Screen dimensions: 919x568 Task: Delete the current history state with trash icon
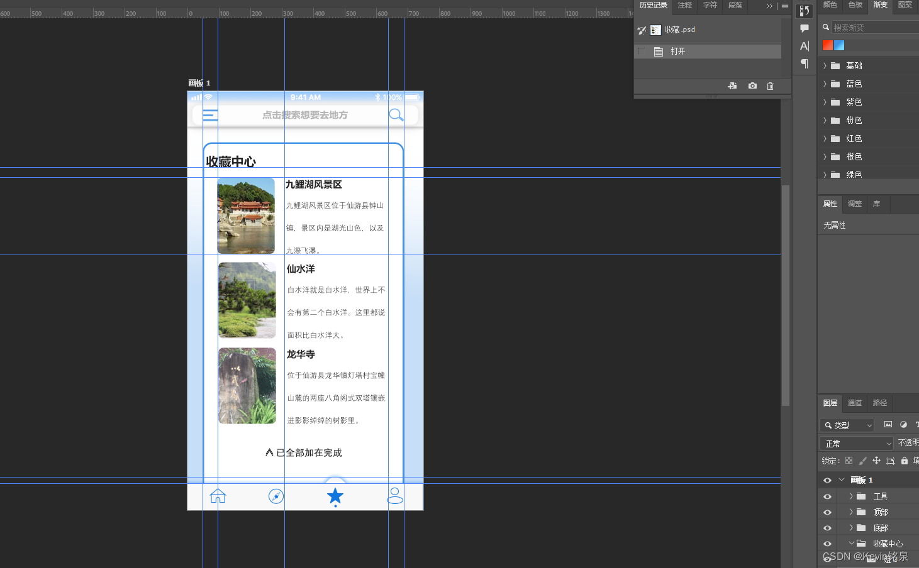[x=771, y=85]
